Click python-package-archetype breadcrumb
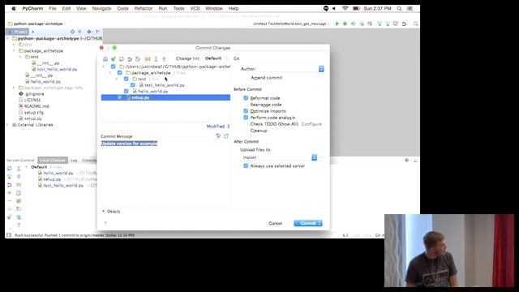 click(38, 24)
